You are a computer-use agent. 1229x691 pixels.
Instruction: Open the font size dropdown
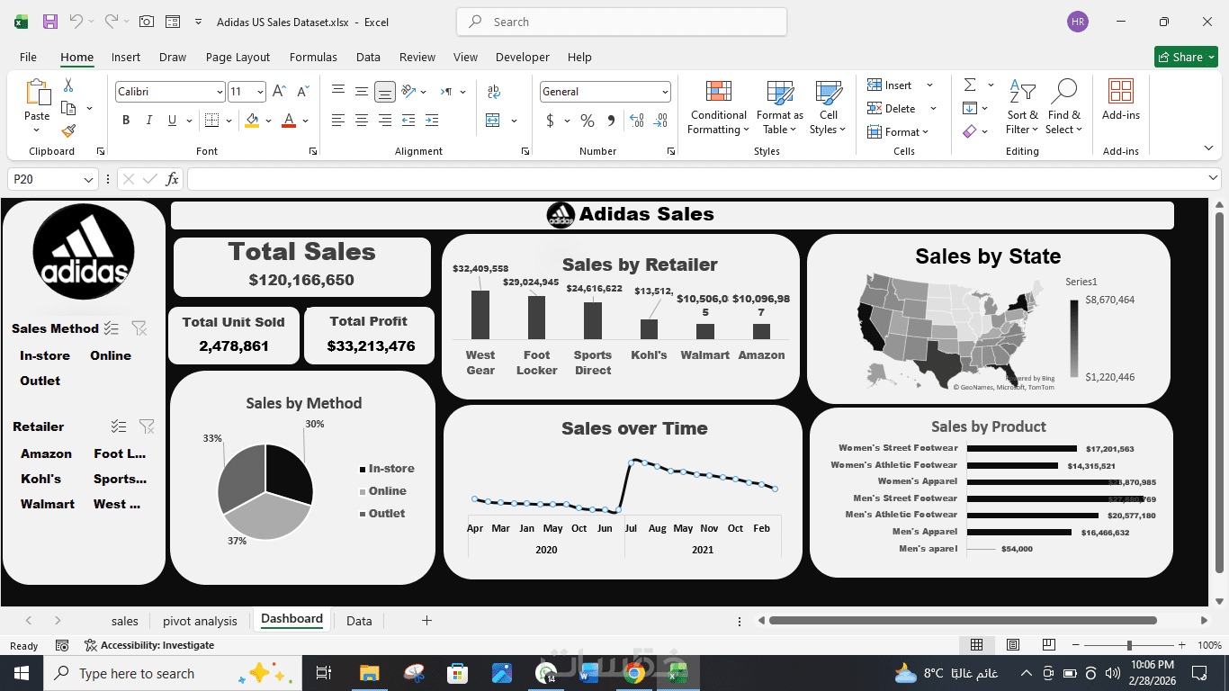click(260, 92)
